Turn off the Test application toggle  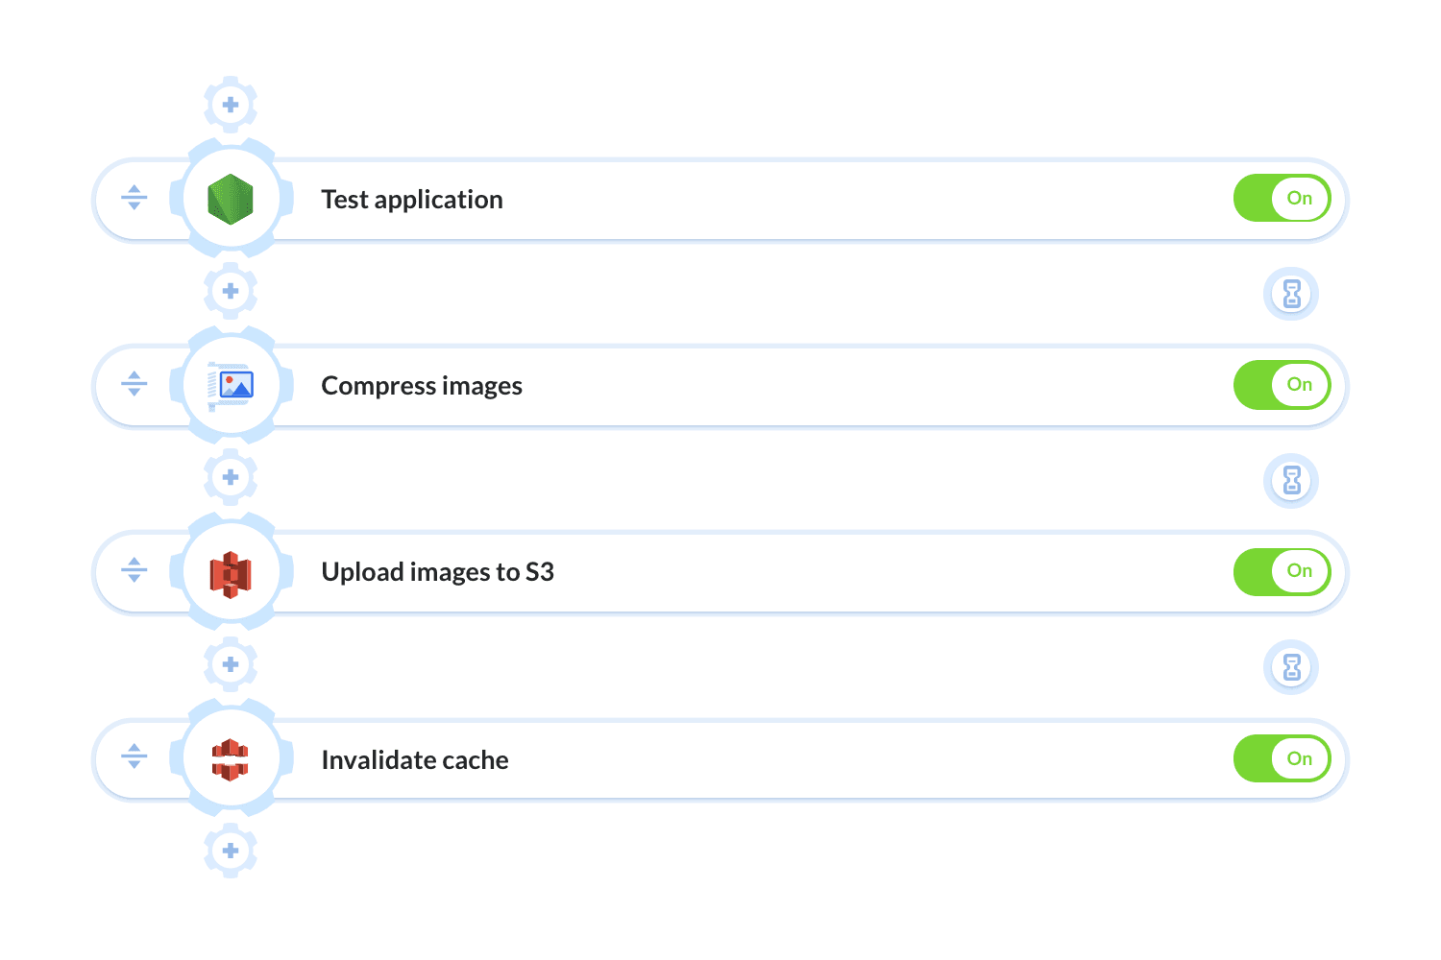(1282, 199)
